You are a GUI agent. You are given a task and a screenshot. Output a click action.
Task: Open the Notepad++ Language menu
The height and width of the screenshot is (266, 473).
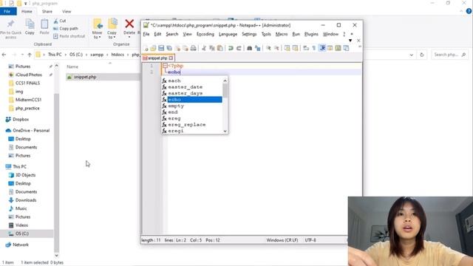(x=228, y=34)
